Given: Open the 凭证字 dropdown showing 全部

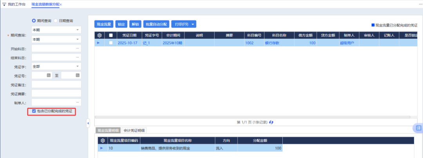Looking at the screenshot, I should pos(56,66).
